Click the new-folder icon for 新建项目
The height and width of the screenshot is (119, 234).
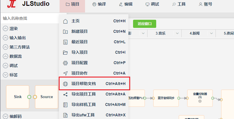coord(65,32)
